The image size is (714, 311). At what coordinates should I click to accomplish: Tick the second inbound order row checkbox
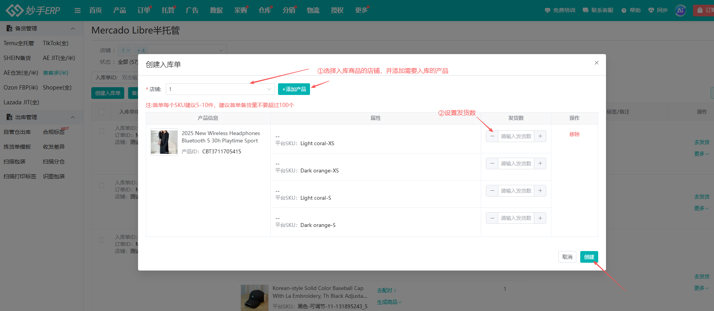[102, 186]
